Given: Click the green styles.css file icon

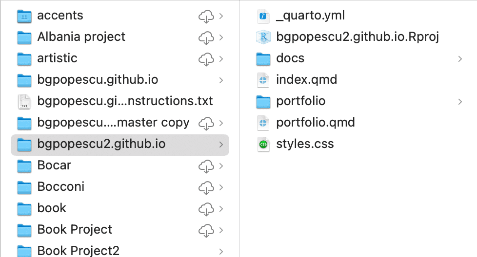Looking at the screenshot, I should coord(263,144).
